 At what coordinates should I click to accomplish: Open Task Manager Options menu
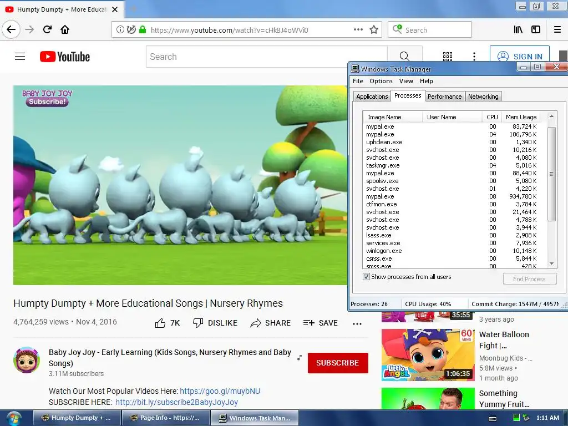381,81
